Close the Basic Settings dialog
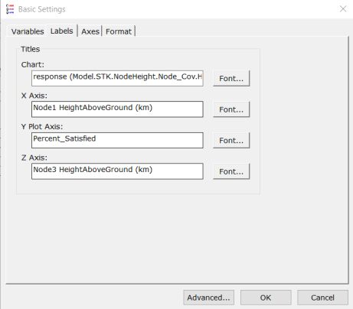 point(343,9)
